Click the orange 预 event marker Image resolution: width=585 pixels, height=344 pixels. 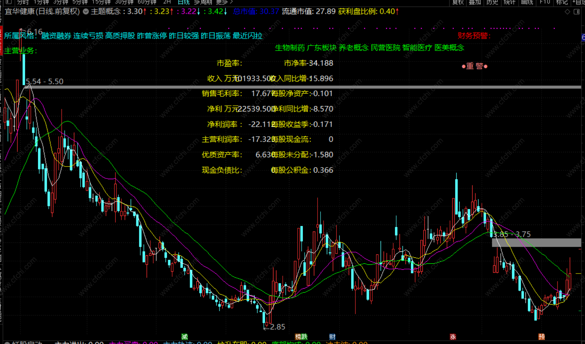click(542, 337)
